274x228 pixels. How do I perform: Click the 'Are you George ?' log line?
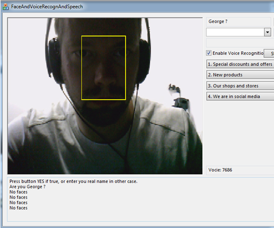pos(27,187)
